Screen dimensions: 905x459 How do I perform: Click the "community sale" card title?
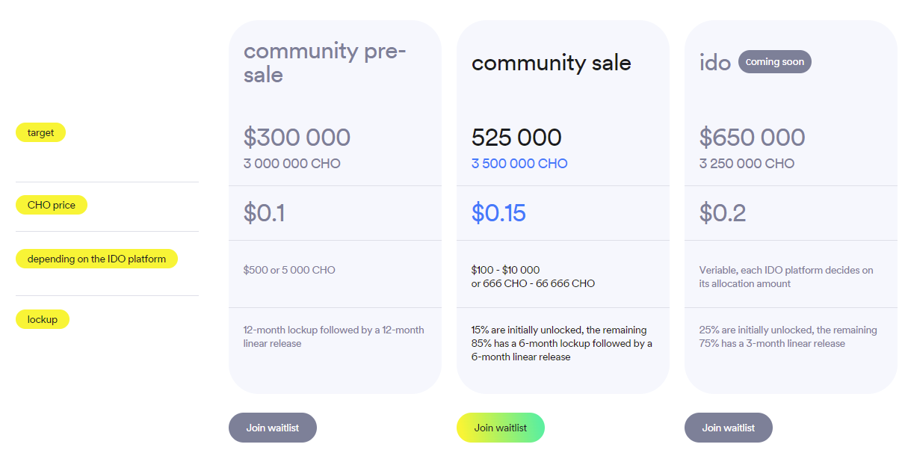click(552, 63)
